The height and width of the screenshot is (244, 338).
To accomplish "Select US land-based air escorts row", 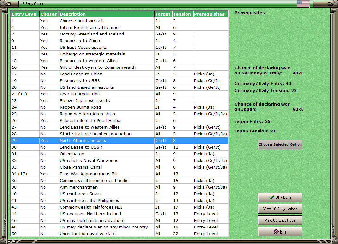I will pyautogui.click(x=120, y=87).
